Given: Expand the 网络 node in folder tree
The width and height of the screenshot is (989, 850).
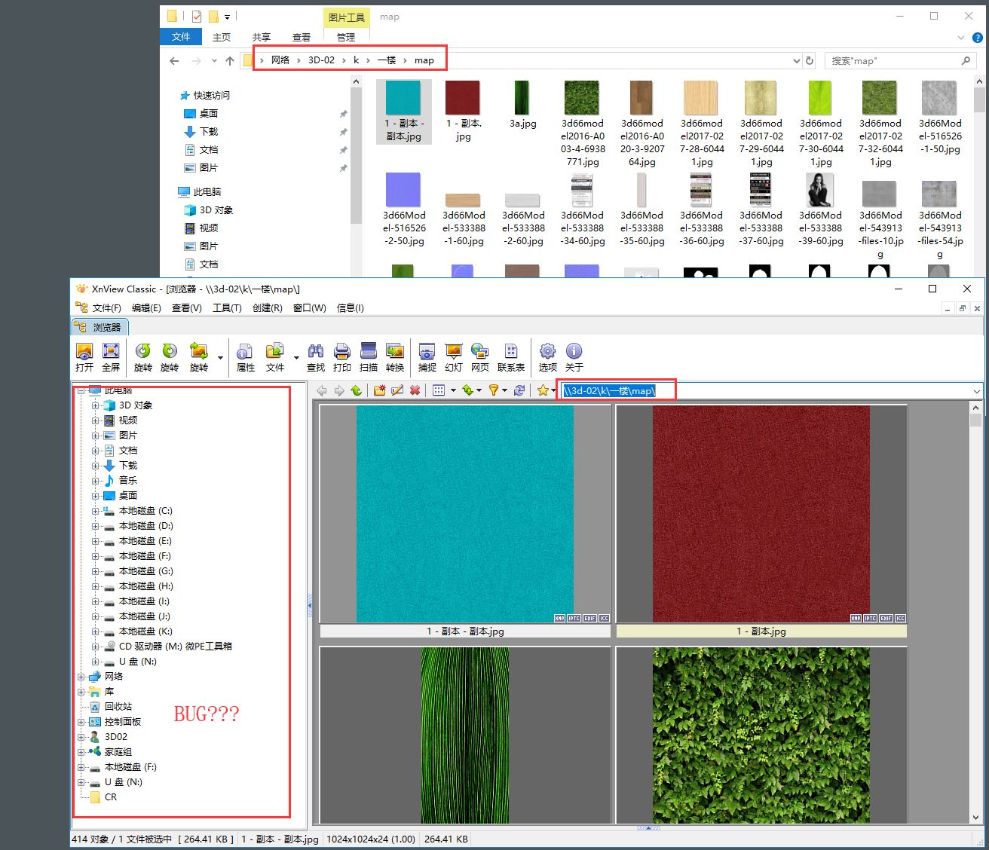Looking at the screenshot, I should tap(81, 677).
